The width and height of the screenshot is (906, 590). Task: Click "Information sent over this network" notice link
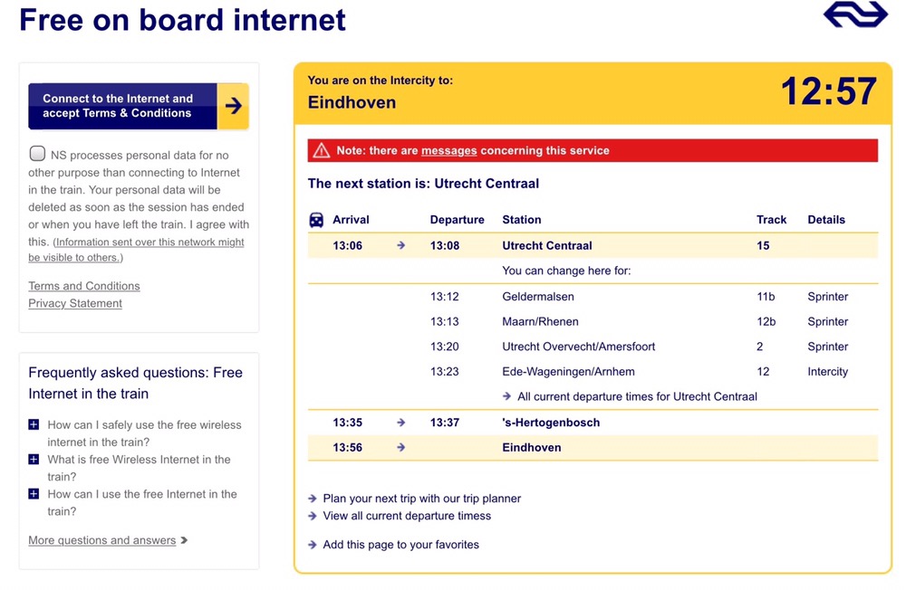[149, 243]
